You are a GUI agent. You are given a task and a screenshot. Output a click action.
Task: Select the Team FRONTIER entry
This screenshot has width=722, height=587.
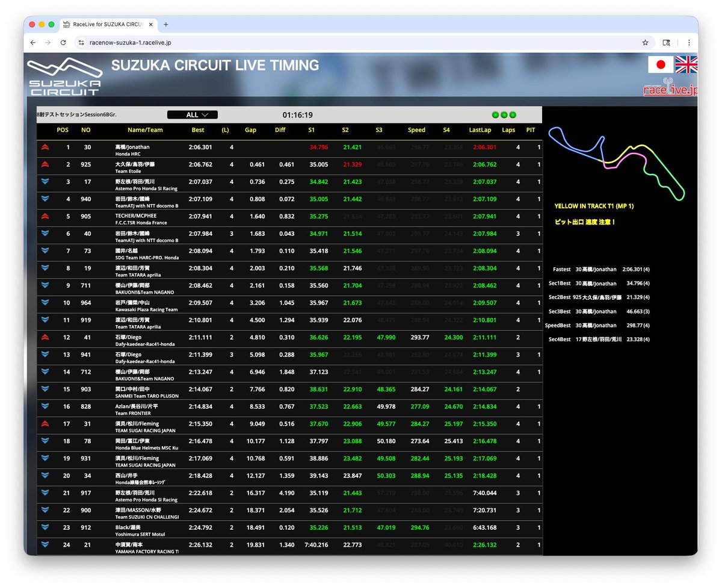134,414
